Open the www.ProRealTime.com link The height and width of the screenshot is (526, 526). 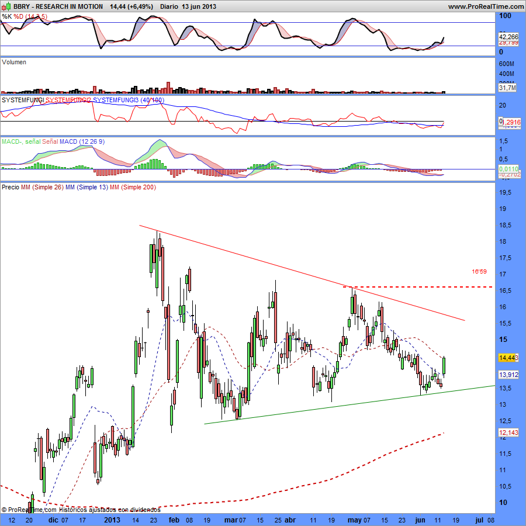tap(486, 6)
